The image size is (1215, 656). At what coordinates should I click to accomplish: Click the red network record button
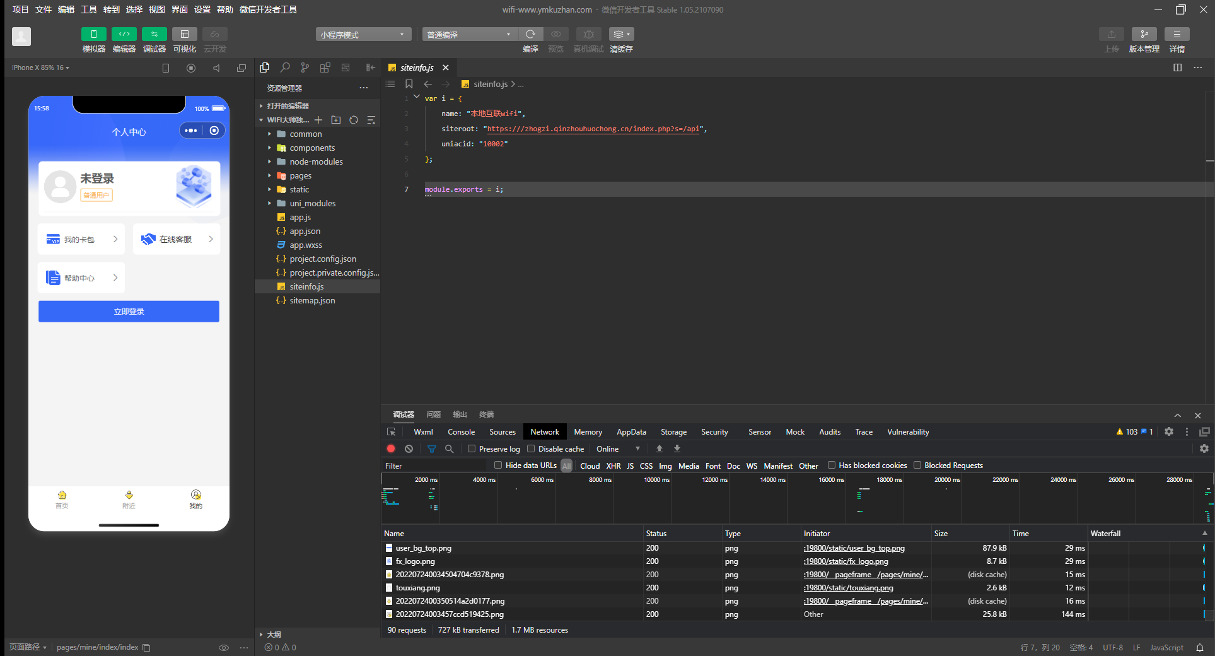[391, 448]
